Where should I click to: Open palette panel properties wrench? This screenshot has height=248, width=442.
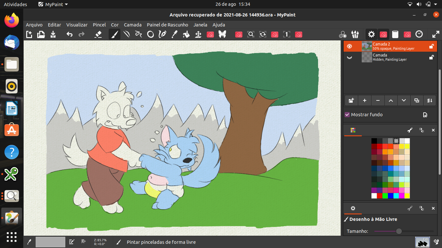coord(410,130)
